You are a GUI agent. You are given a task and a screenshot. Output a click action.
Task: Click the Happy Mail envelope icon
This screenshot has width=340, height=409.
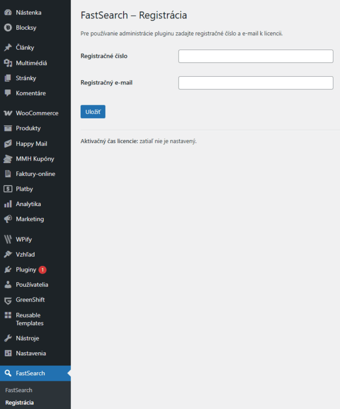point(8,144)
